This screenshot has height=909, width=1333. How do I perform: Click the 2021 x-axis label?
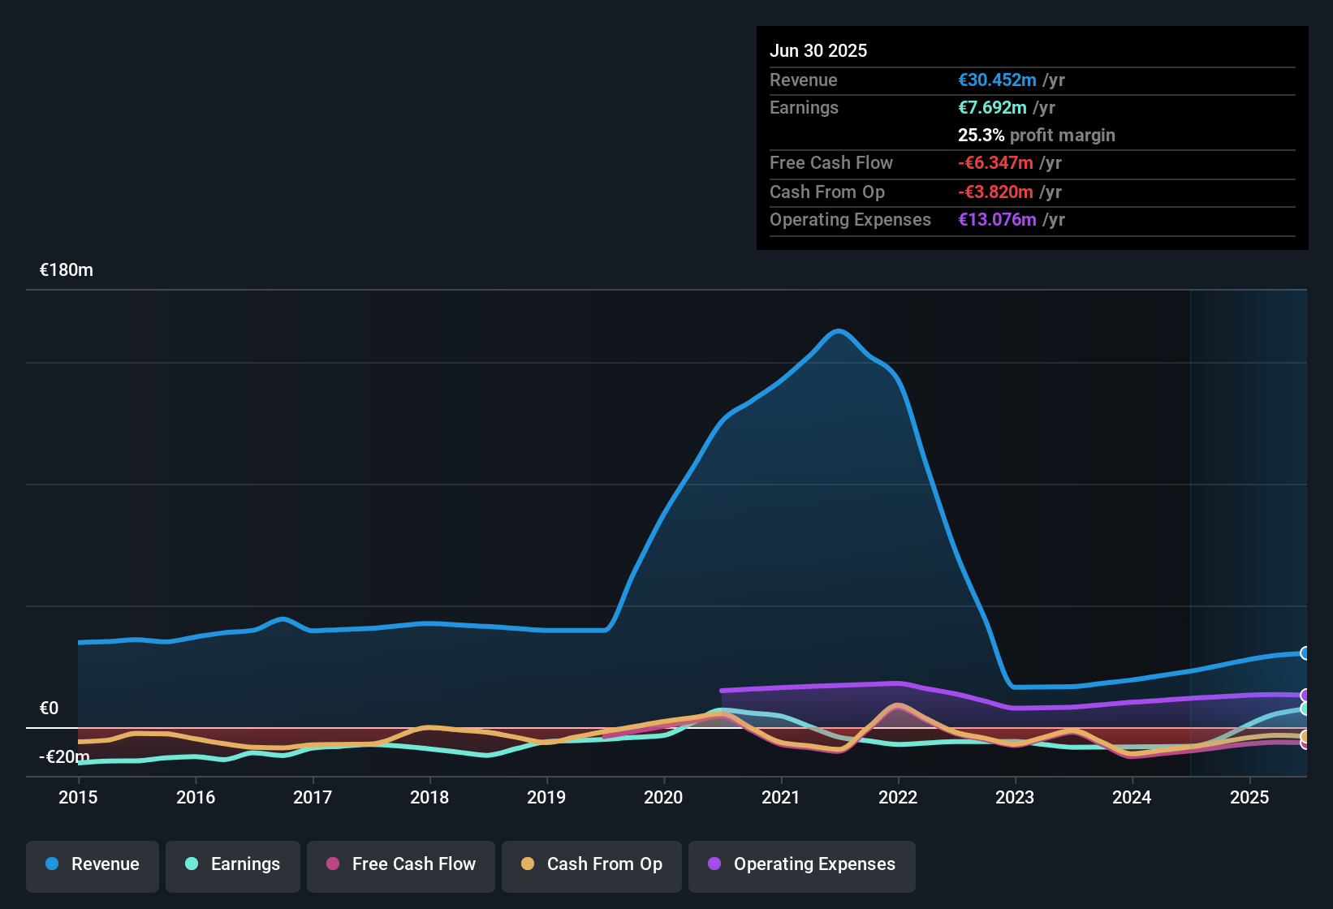point(781,798)
